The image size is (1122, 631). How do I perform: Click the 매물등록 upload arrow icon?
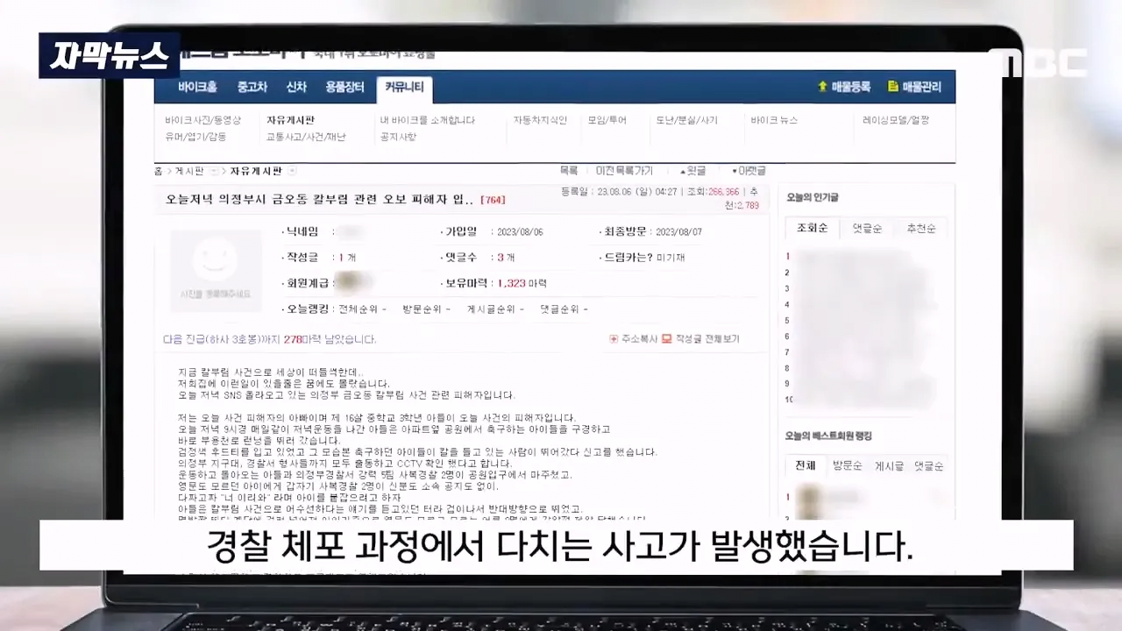pyautogui.click(x=822, y=87)
